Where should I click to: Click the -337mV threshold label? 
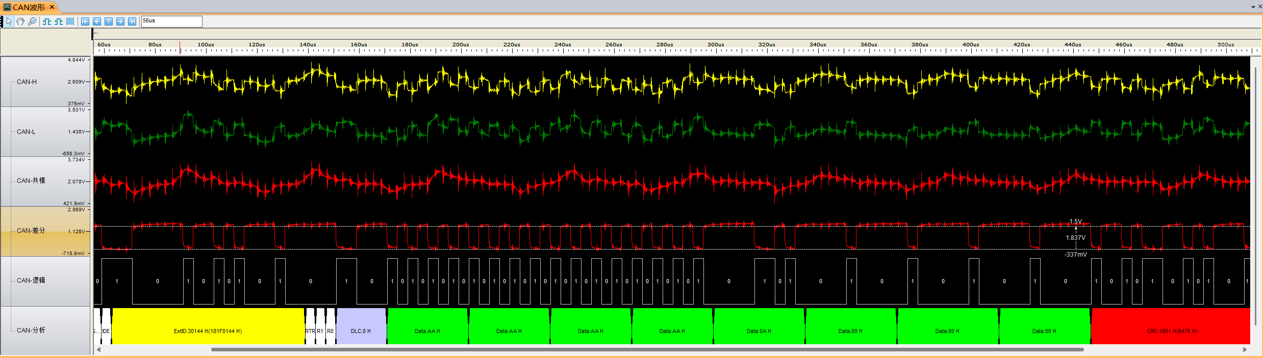1075,255
